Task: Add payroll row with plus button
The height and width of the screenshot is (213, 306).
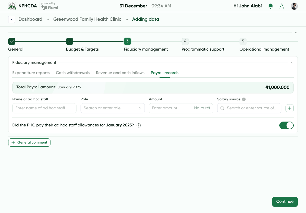Action: point(290,108)
